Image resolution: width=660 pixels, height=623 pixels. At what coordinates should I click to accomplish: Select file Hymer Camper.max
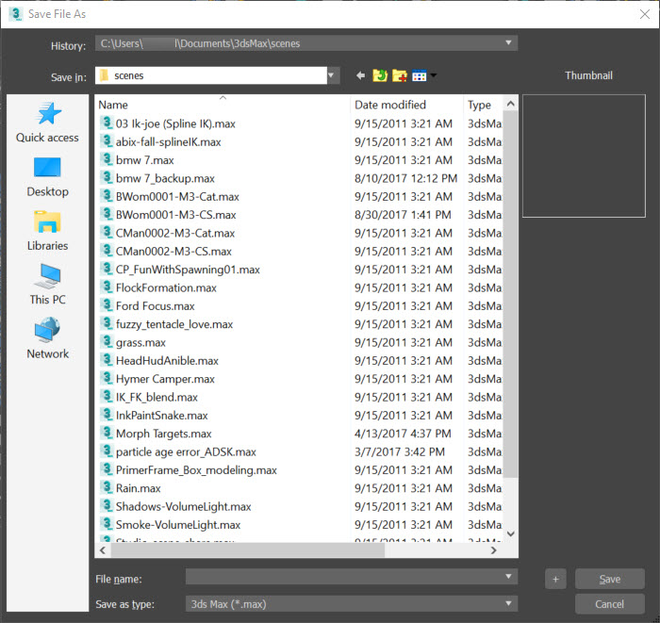[165, 379]
